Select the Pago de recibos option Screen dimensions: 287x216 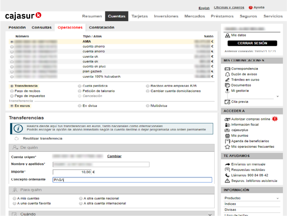(12, 91)
